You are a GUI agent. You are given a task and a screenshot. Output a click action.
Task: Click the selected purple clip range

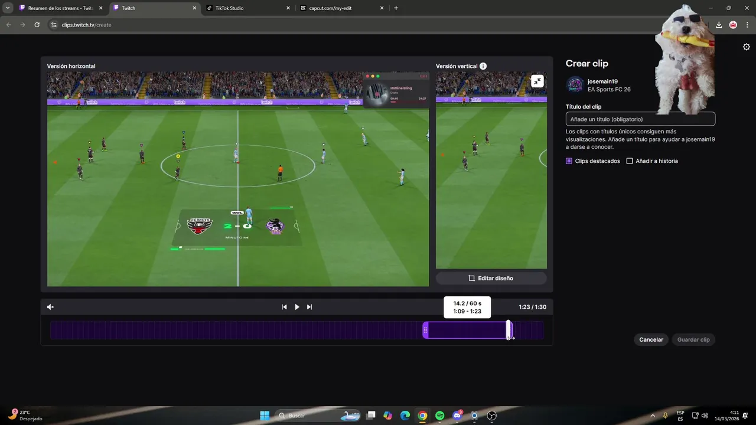click(467, 330)
